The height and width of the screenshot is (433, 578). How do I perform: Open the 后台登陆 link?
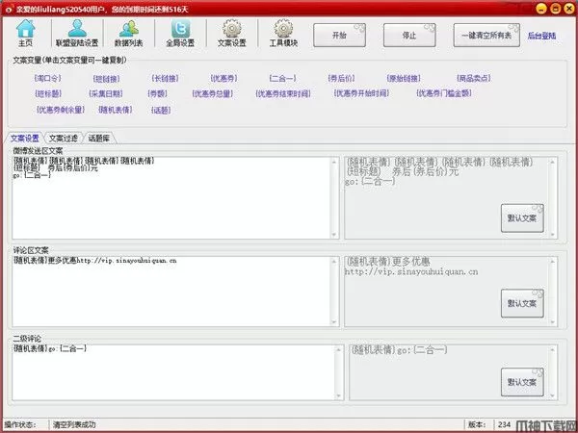541,36
